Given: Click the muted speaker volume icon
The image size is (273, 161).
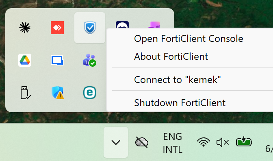Looking at the screenshot, I should click(223, 142).
